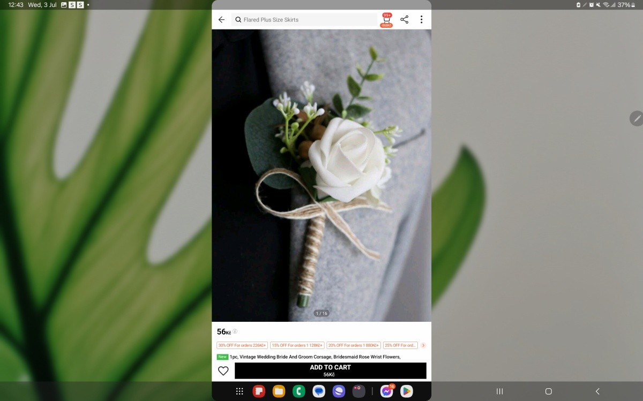Share this corsage product

point(405,20)
